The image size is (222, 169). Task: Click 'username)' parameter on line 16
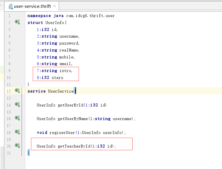point(123,119)
